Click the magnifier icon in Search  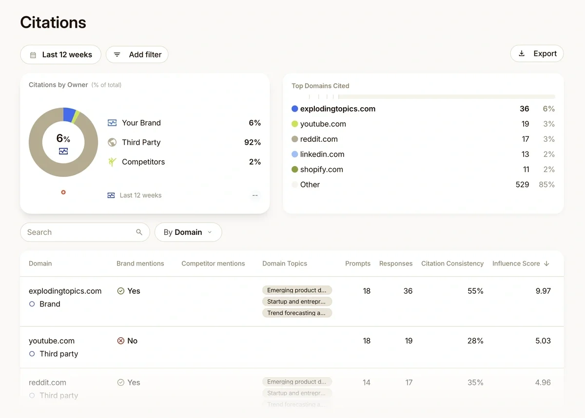pyautogui.click(x=139, y=232)
